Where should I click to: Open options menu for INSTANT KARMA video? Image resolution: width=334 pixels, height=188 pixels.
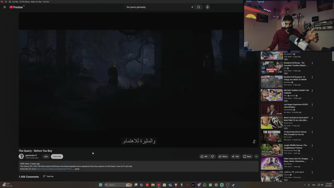coord(312,91)
